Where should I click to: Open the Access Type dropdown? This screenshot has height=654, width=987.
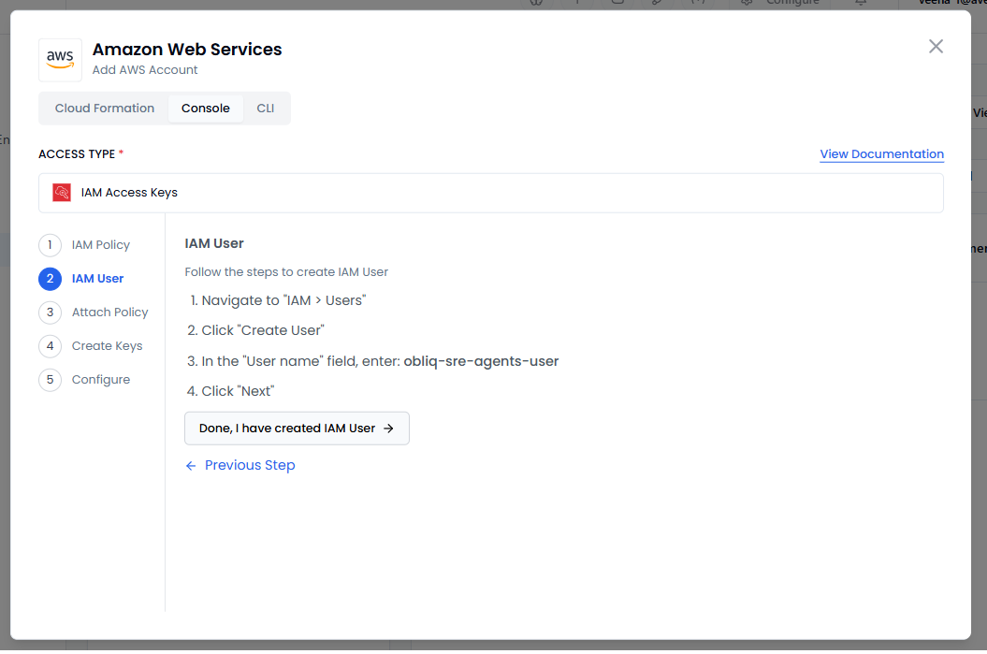(x=490, y=193)
